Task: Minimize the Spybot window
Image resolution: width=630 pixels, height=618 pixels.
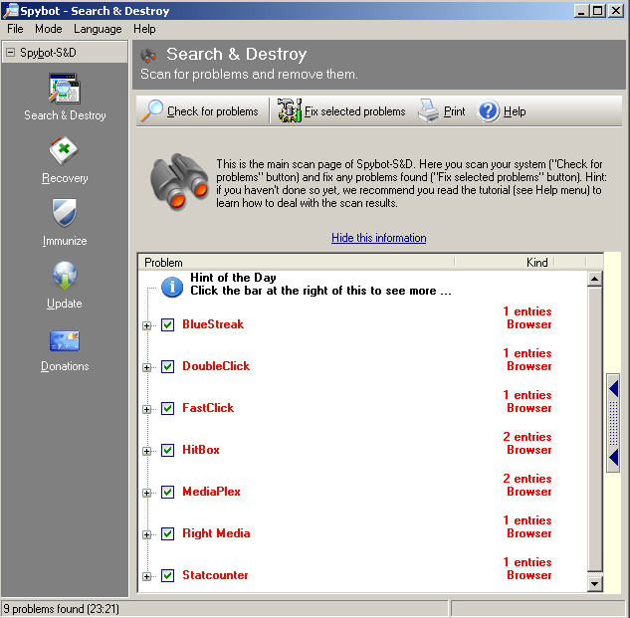Action: [x=581, y=10]
